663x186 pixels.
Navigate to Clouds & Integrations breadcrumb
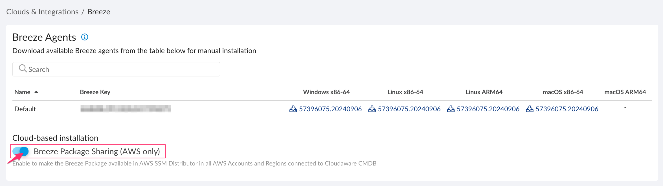click(x=42, y=12)
